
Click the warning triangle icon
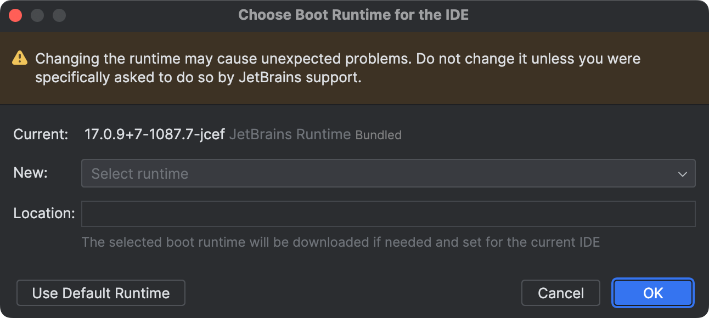click(20, 58)
